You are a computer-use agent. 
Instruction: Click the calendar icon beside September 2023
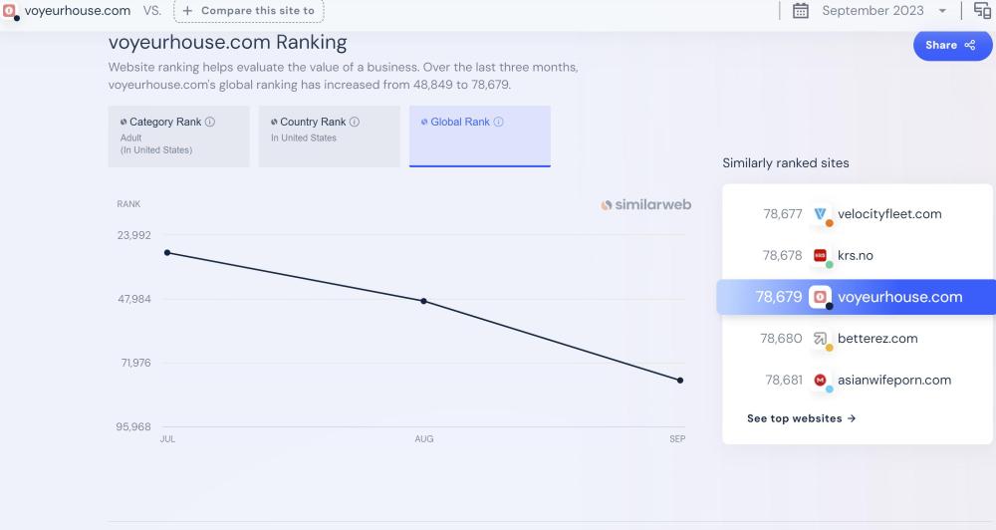[x=800, y=11]
